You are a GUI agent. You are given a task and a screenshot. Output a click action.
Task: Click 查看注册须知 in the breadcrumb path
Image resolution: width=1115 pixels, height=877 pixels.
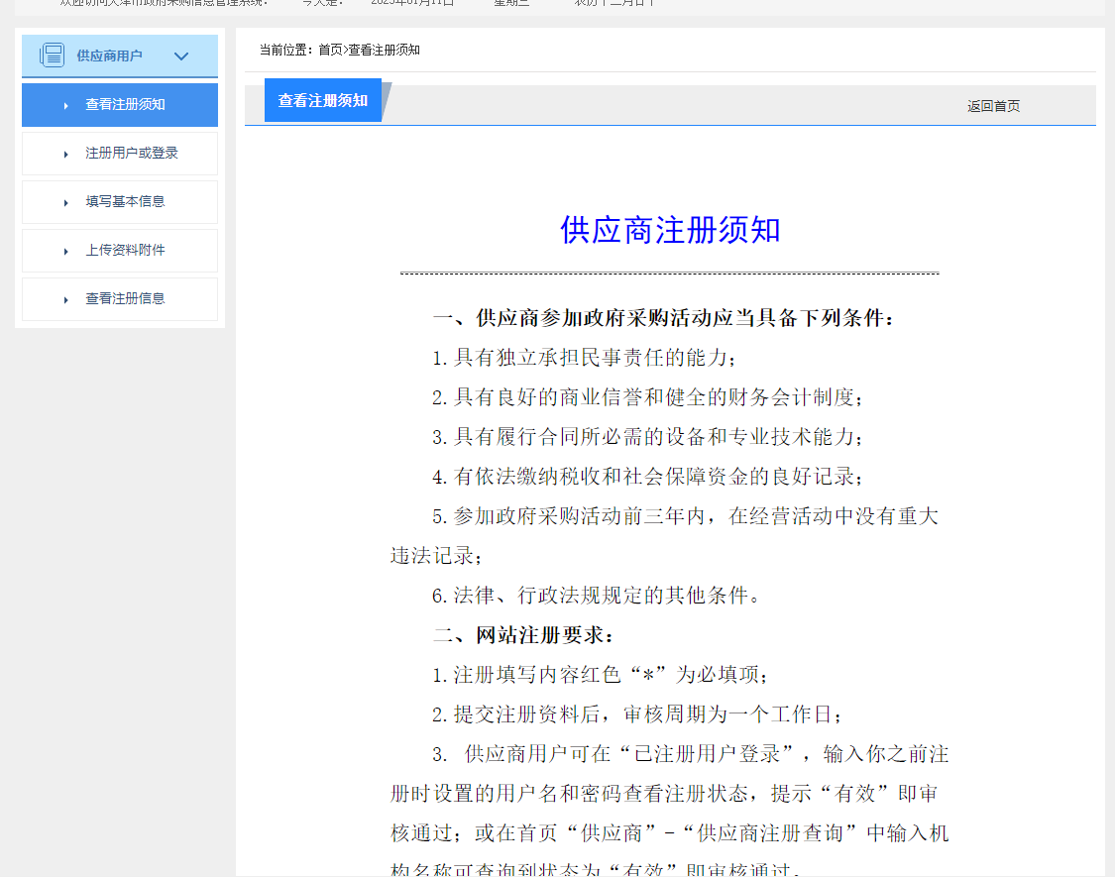pos(384,50)
